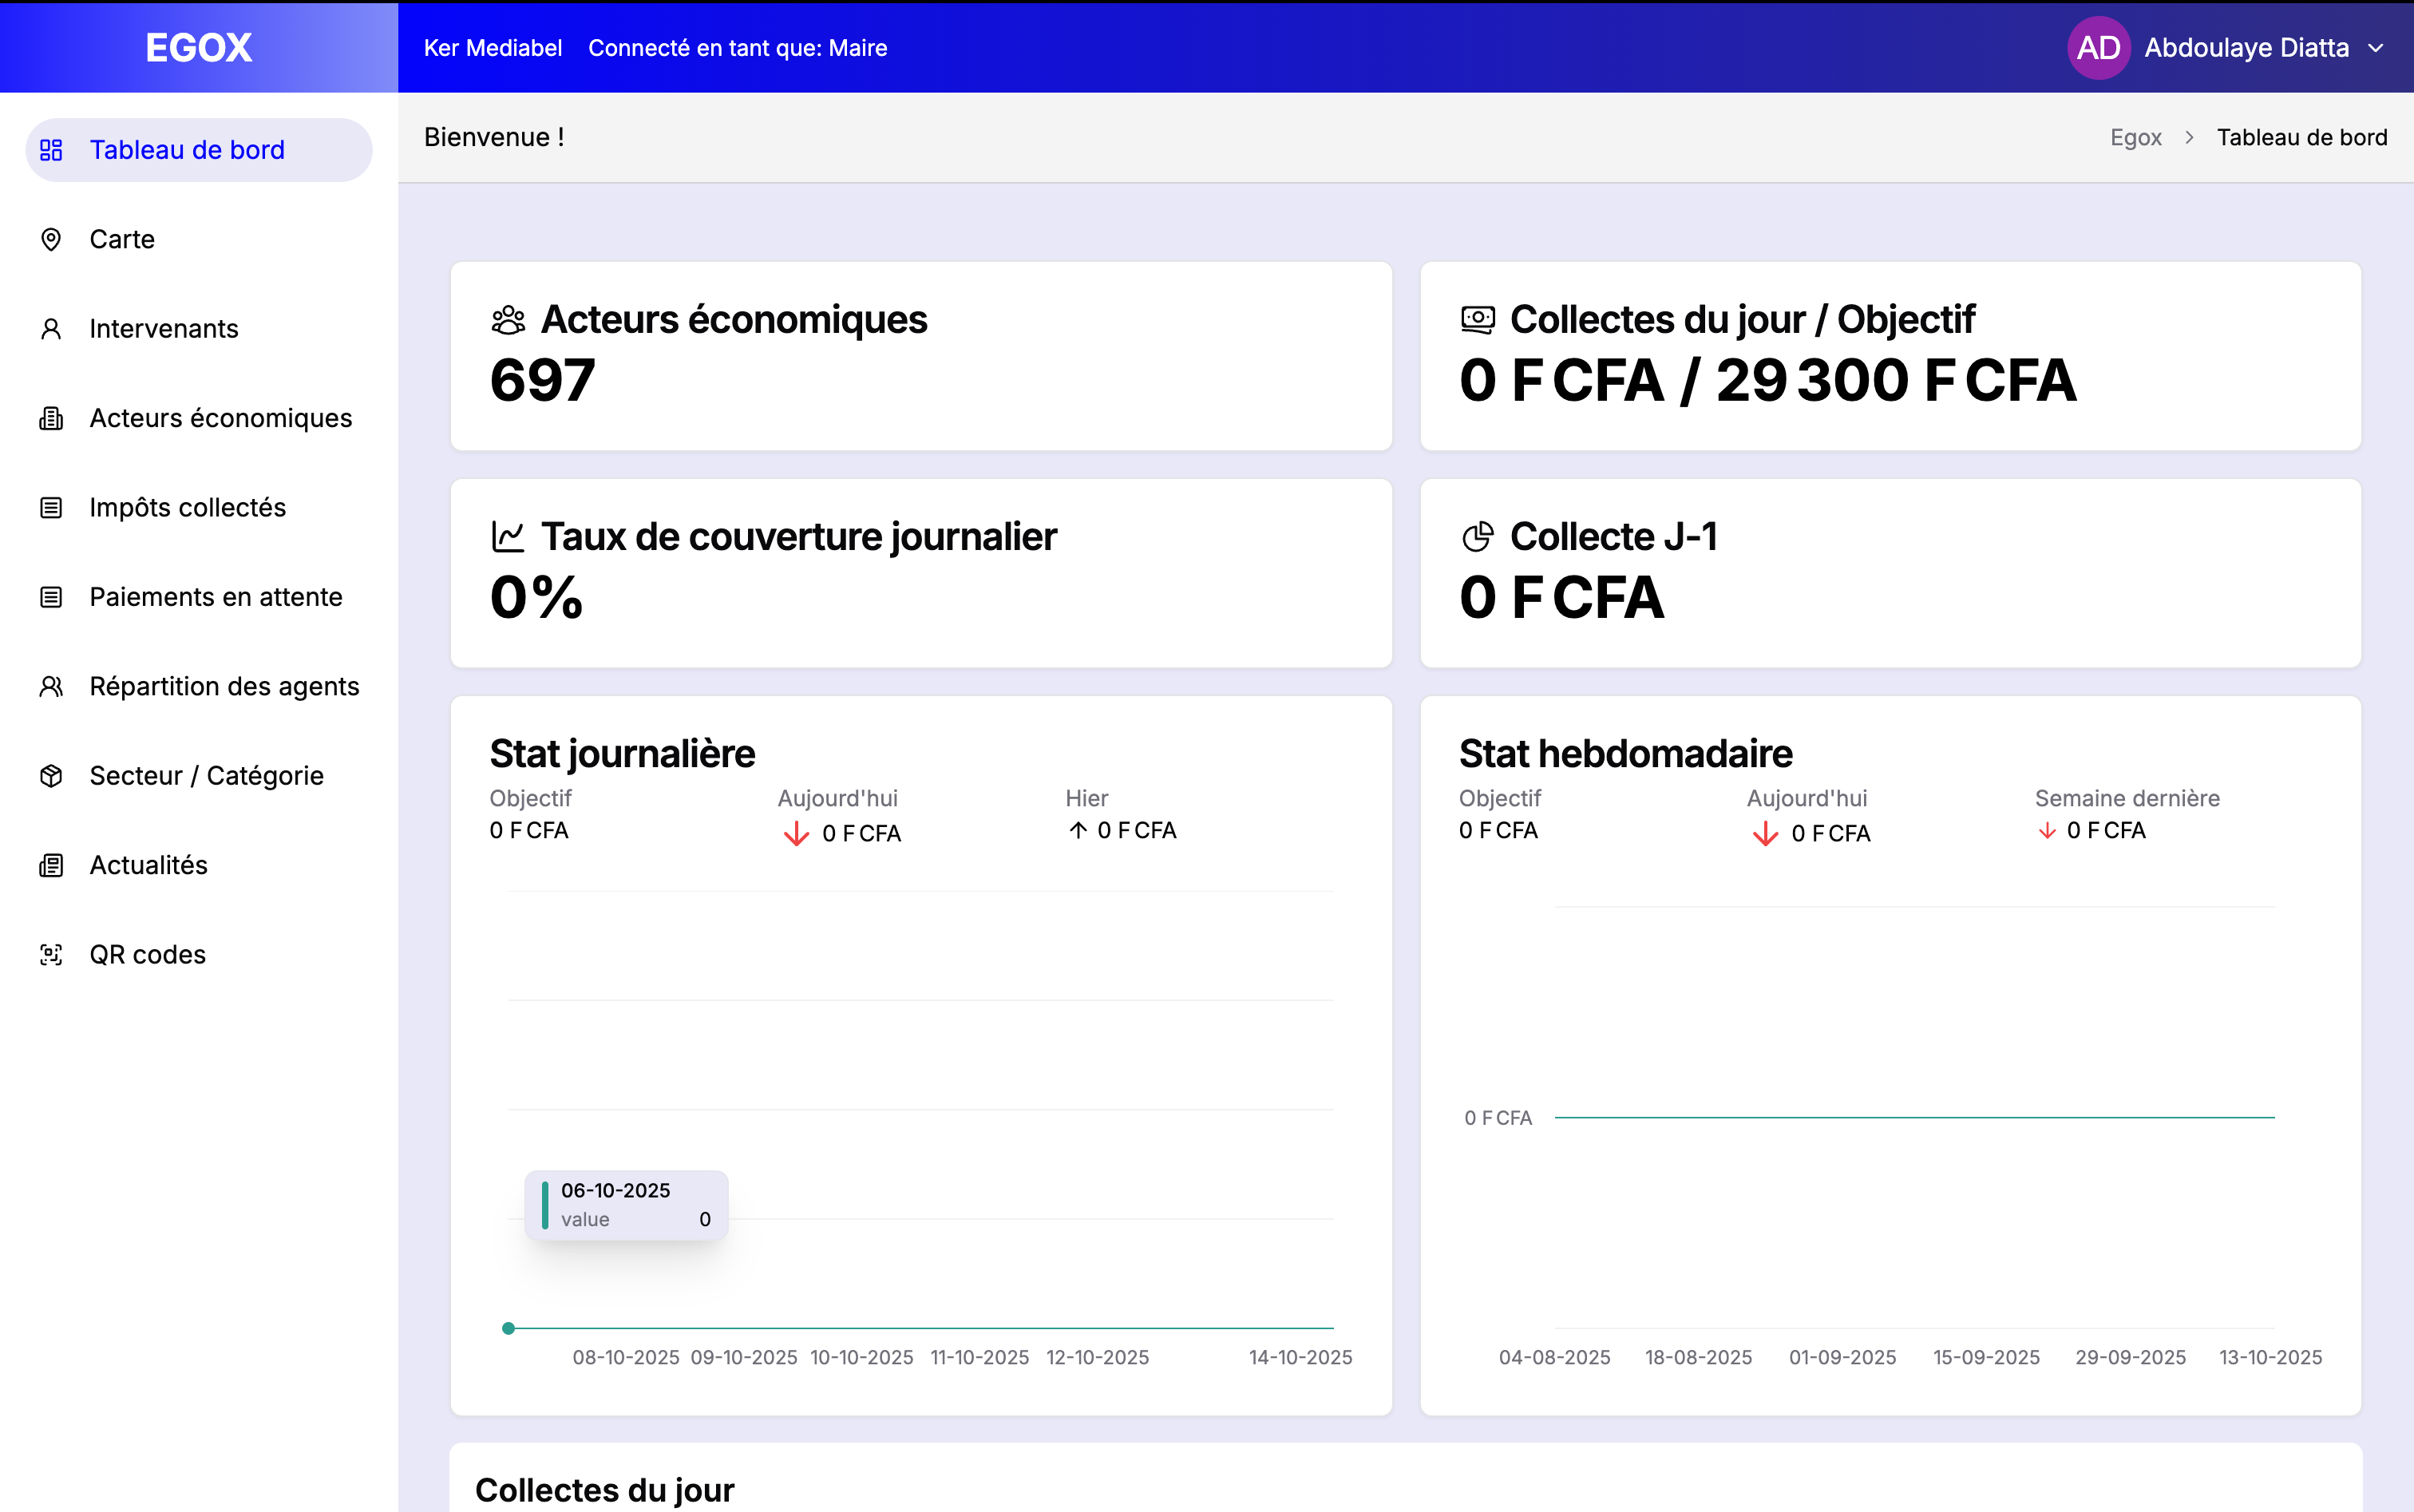The image size is (2414, 1512).
Task: Select Paiements en attente in sidebar
Action: 215,596
